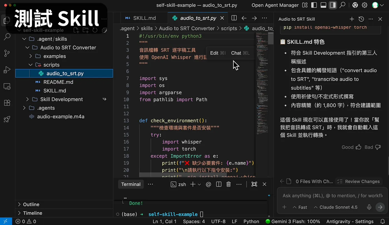Split the terminal pane
Viewport: 389px width, 225px height.
point(219,184)
